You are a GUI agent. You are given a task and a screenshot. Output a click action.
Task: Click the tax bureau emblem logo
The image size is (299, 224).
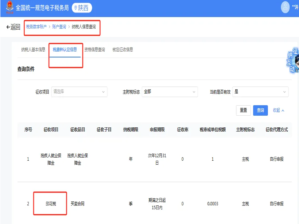[9, 8]
